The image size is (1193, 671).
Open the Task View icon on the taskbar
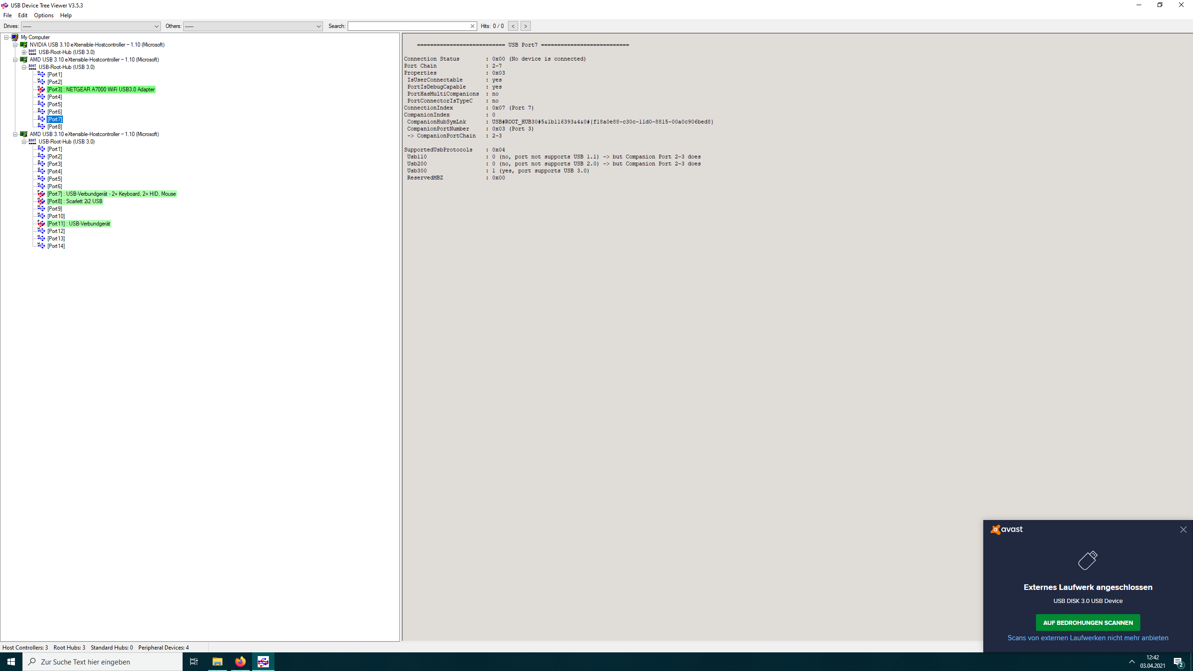point(193,661)
